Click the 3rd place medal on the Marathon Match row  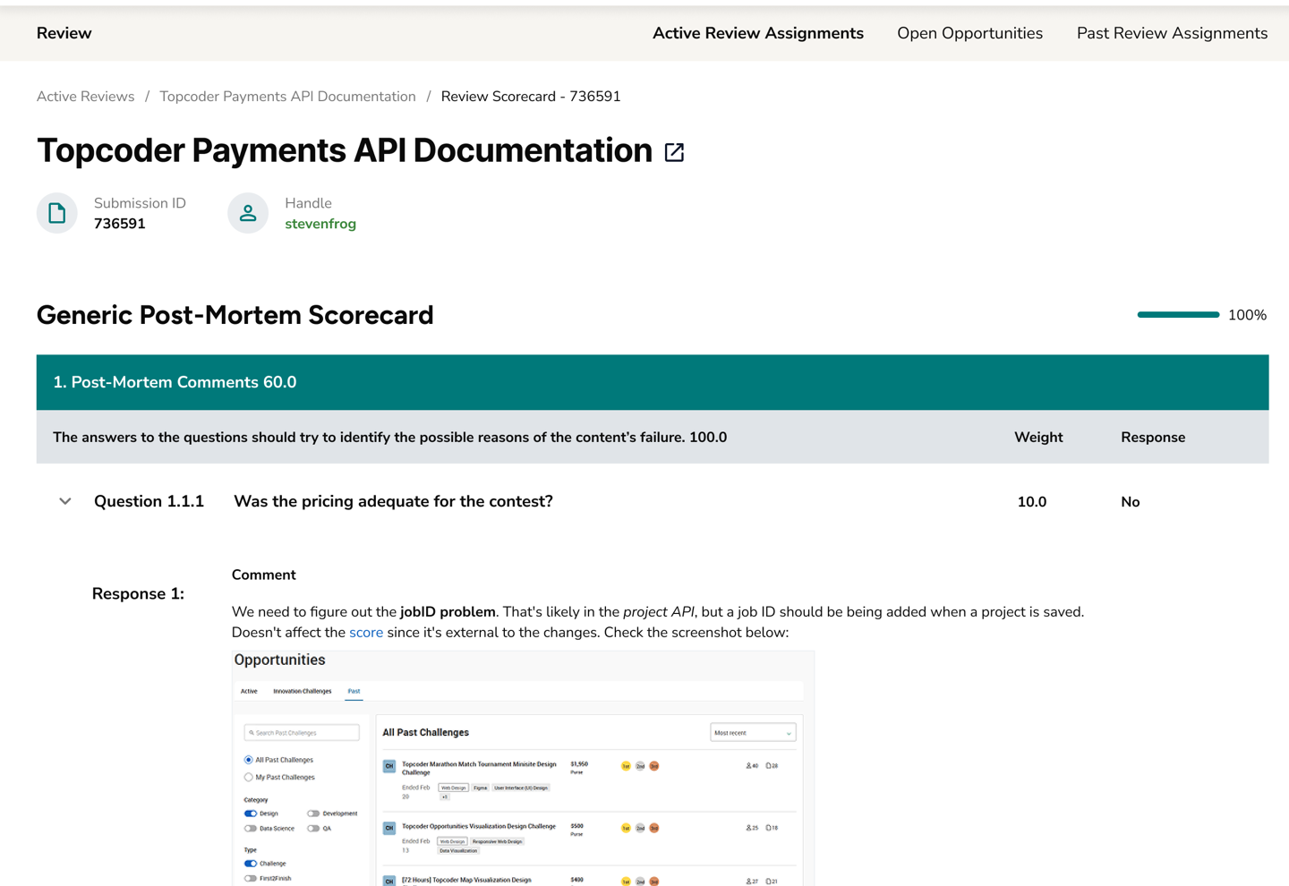pos(654,766)
